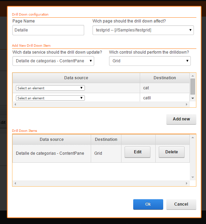Open the Grid control dropdown

click(x=150, y=61)
